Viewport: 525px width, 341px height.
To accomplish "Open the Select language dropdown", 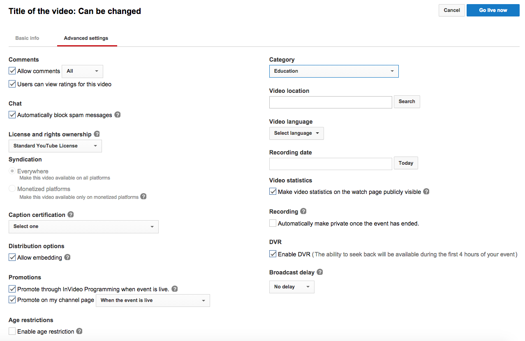I will [x=296, y=133].
